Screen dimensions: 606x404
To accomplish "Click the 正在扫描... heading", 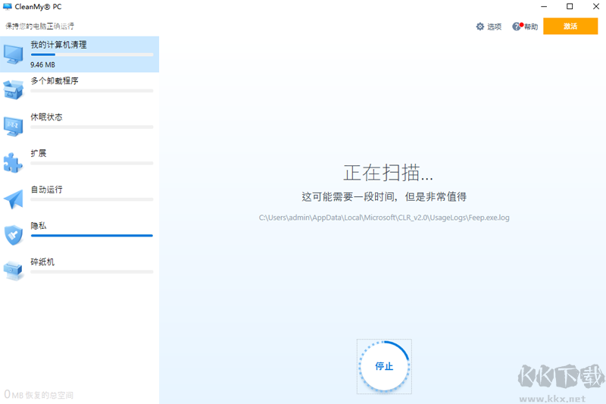I will pyautogui.click(x=388, y=172).
